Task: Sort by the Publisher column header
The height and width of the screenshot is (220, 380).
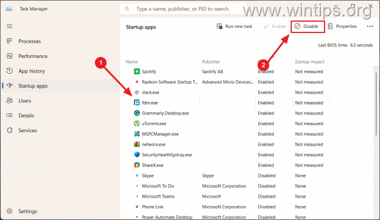Action: pos(211,62)
